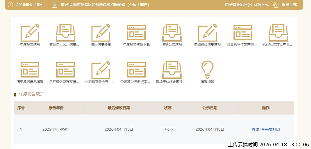Select the 2025年年度报告 table row cell
311x149 pixels.
click(56, 129)
